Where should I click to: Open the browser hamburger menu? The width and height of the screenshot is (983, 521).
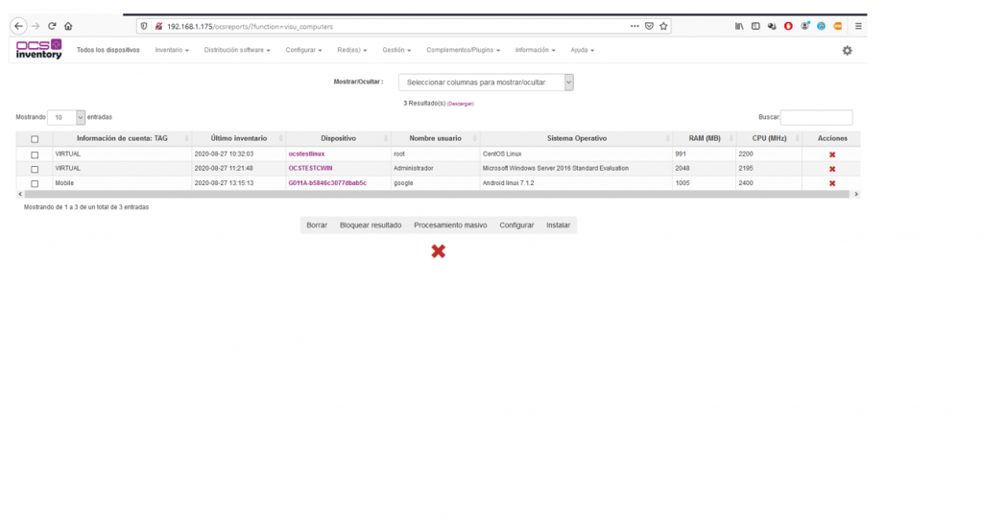[x=858, y=26]
